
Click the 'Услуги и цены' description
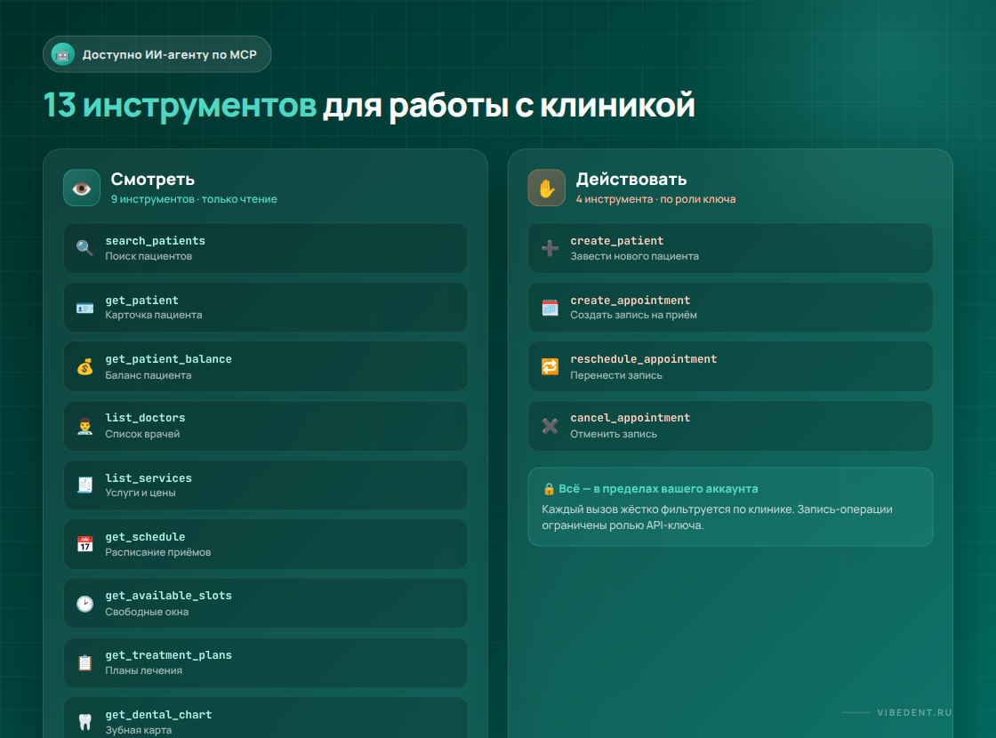[x=141, y=493]
